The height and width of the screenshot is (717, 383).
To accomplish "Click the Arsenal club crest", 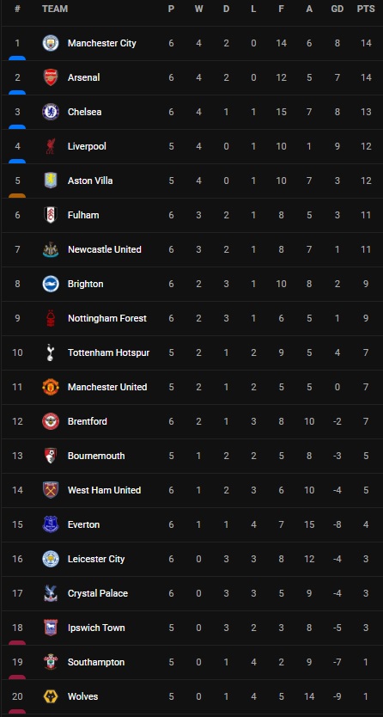I will (x=51, y=77).
